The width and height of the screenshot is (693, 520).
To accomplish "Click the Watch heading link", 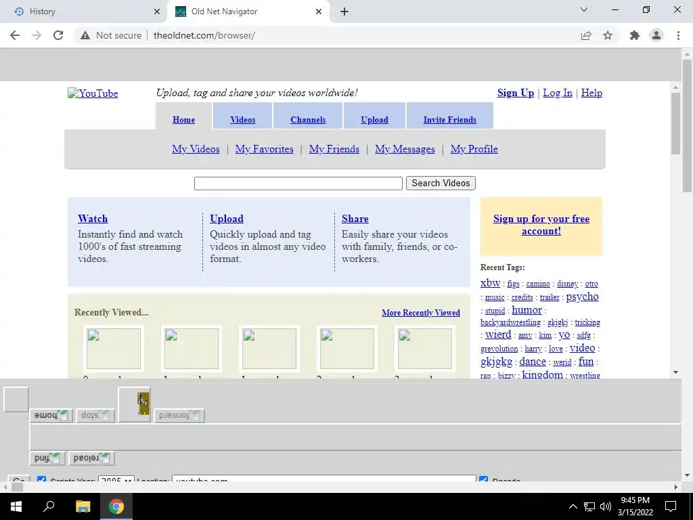I will click(x=93, y=219).
